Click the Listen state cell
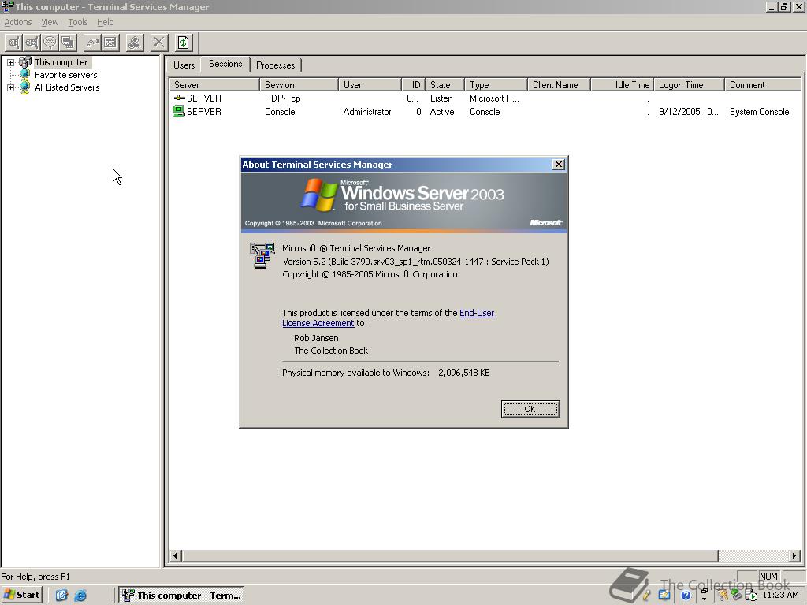 point(441,98)
